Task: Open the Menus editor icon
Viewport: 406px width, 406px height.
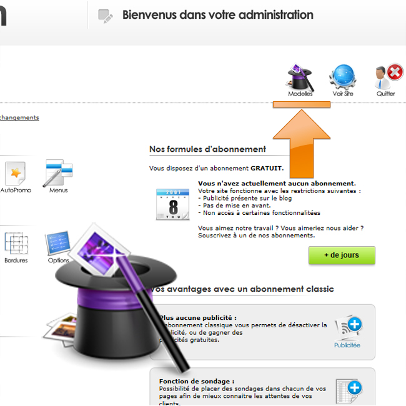Action: 58,173
